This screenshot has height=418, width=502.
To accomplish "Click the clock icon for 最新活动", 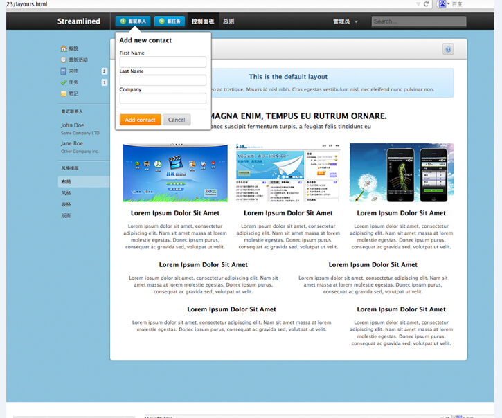I will click(x=63, y=60).
